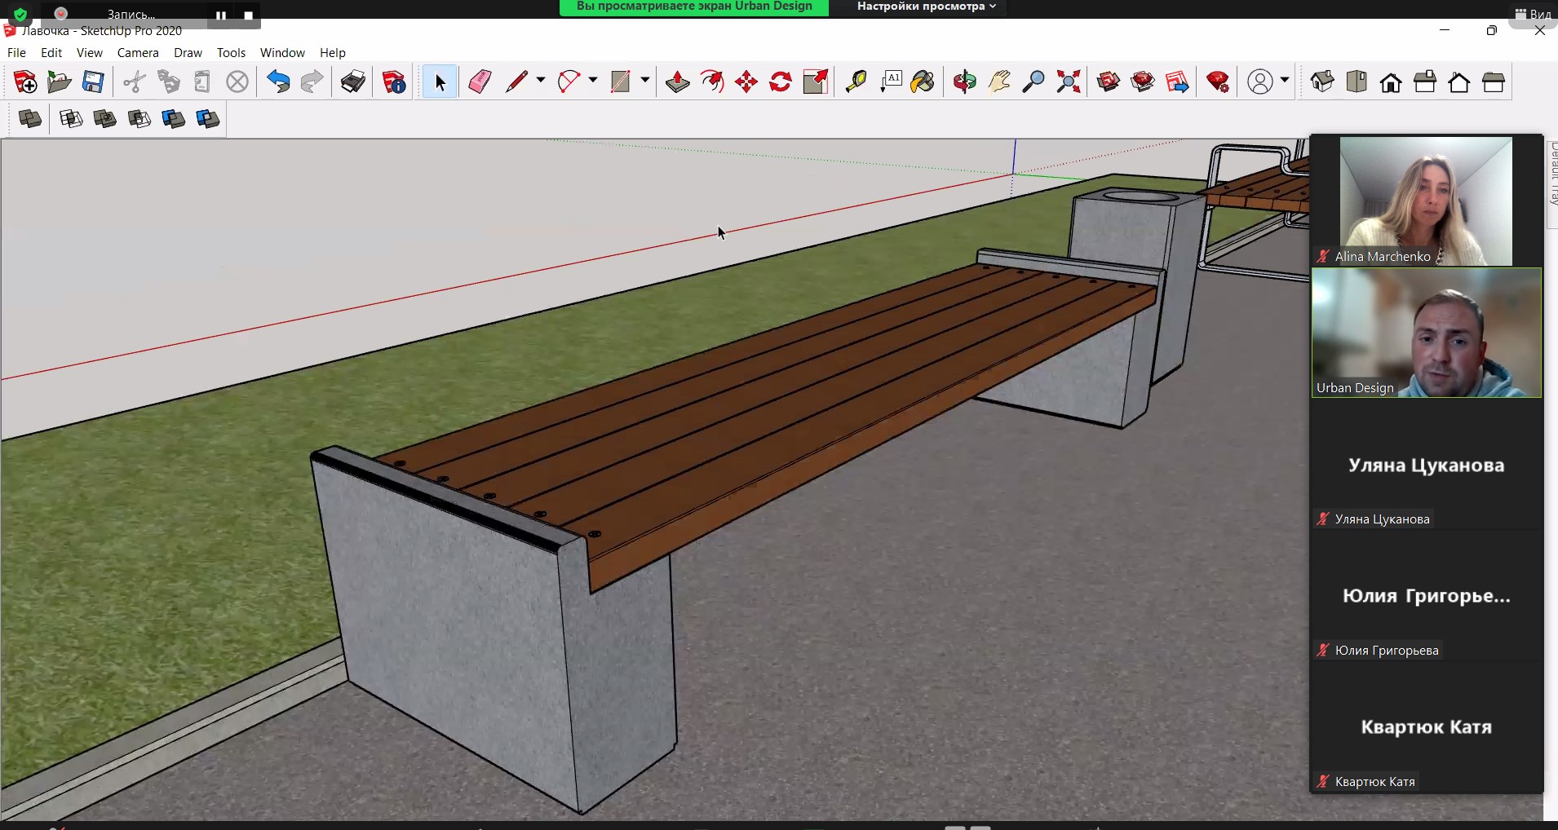Select the Line pencil tool

[516, 82]
